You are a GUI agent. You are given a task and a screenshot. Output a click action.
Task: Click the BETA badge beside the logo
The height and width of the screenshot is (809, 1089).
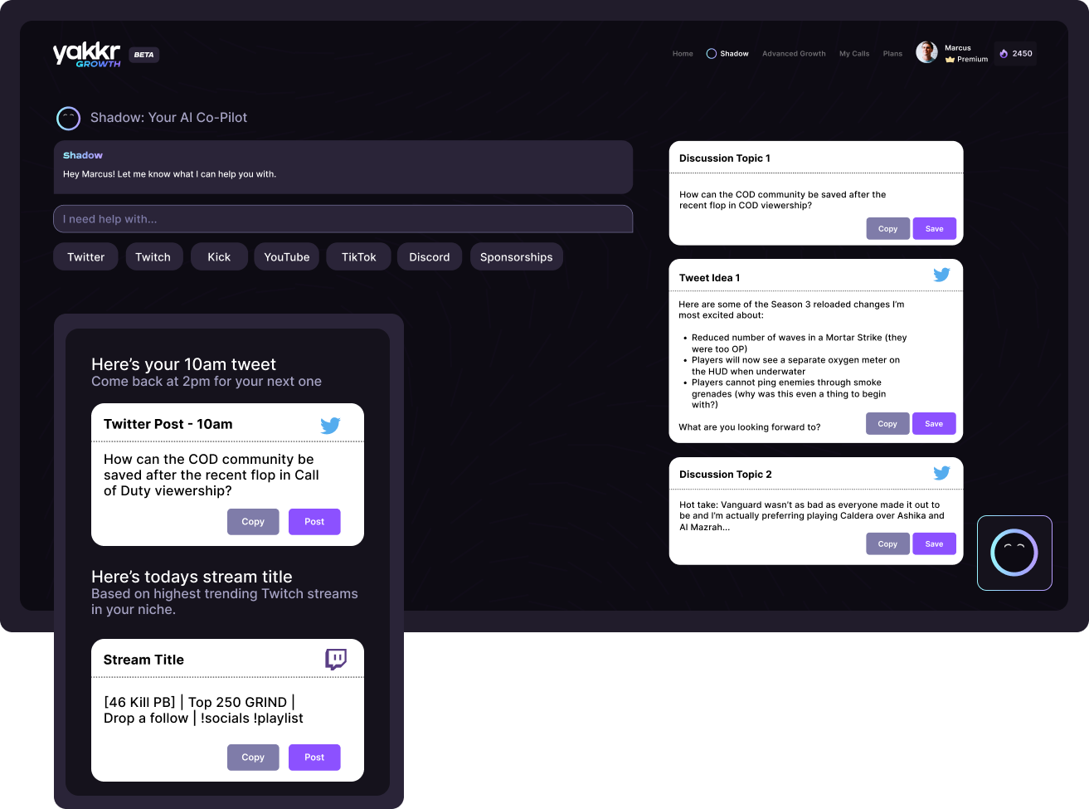(144, 55)
